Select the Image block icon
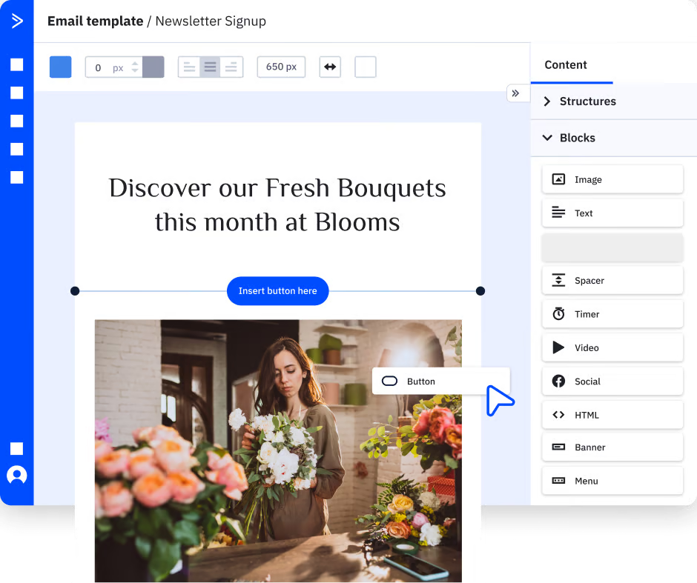The image size is (697, 583). 559,179
